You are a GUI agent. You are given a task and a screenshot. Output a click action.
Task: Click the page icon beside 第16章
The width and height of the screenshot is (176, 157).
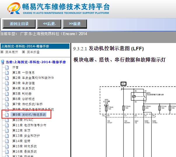pos(7,152)
